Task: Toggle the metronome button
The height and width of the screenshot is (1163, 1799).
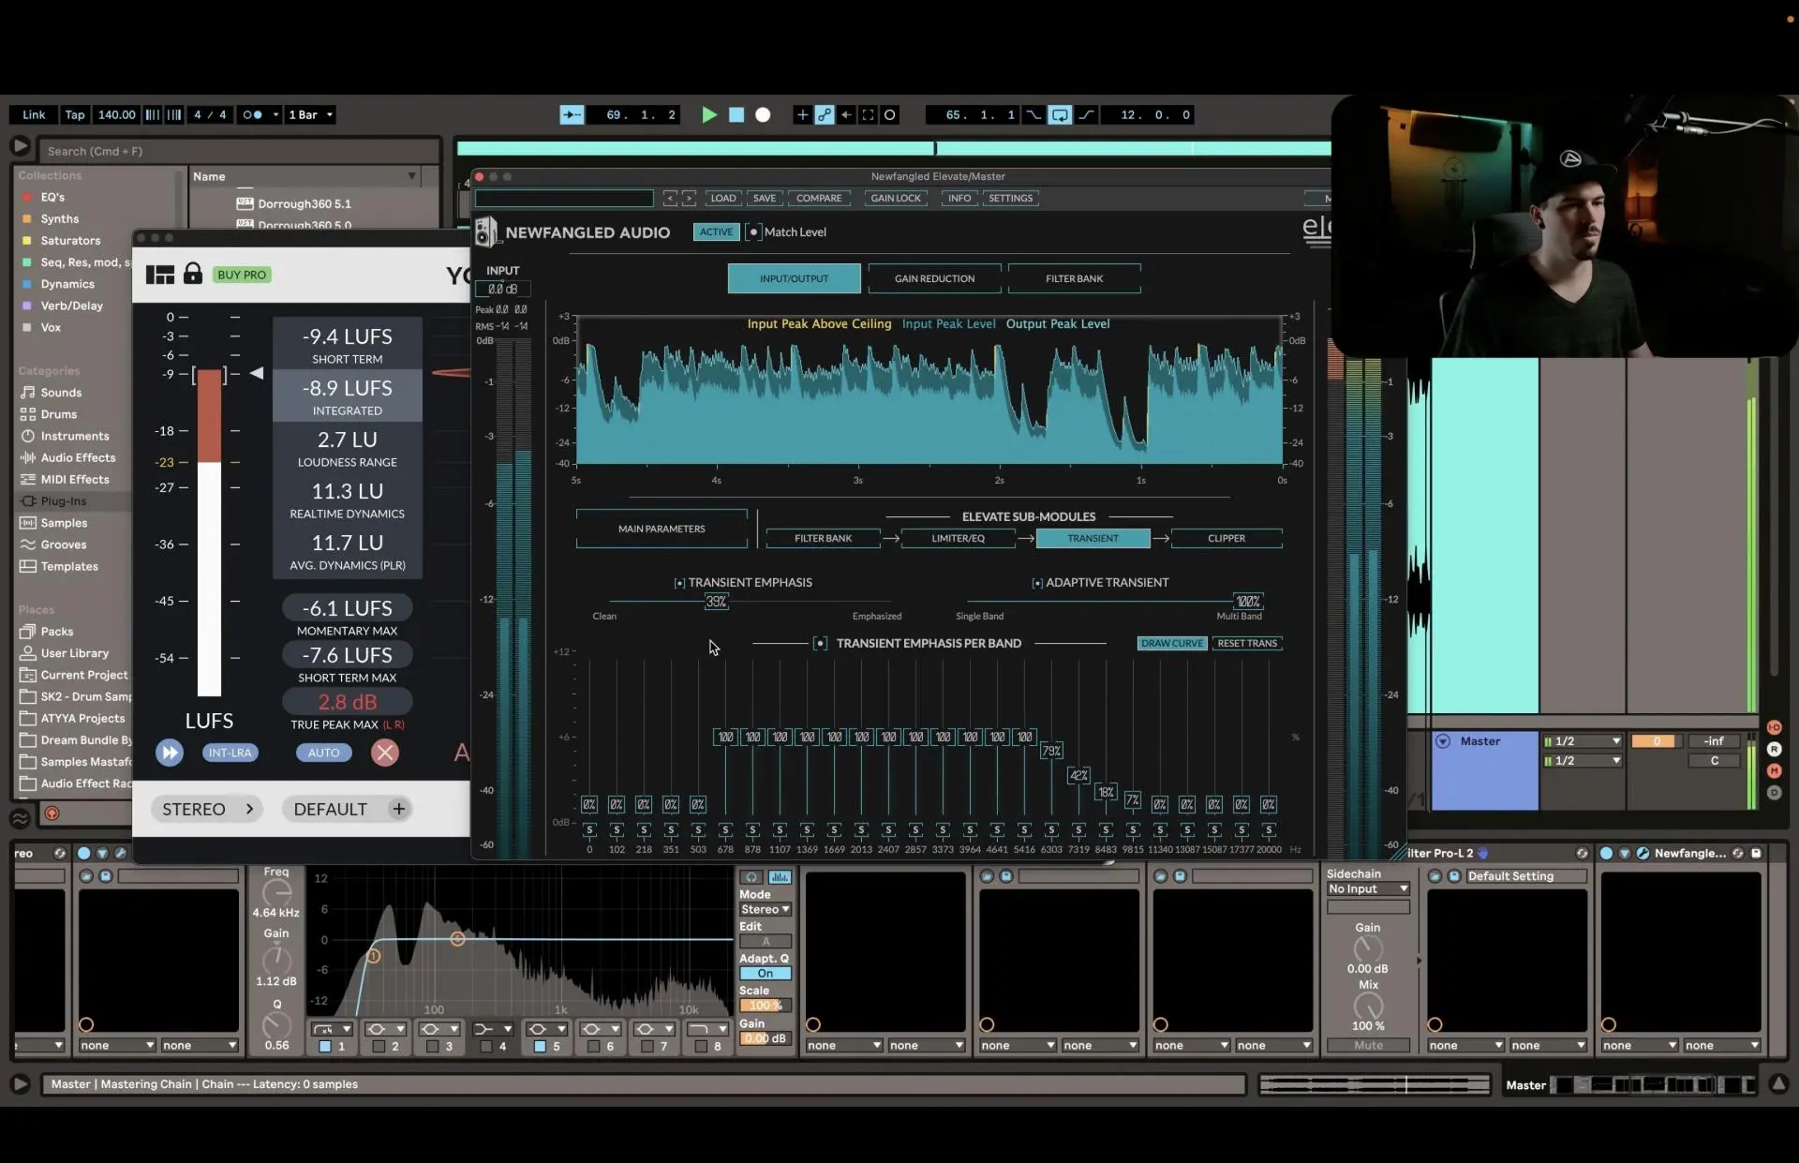Action: pyautogui.click(x=252, y=114)
